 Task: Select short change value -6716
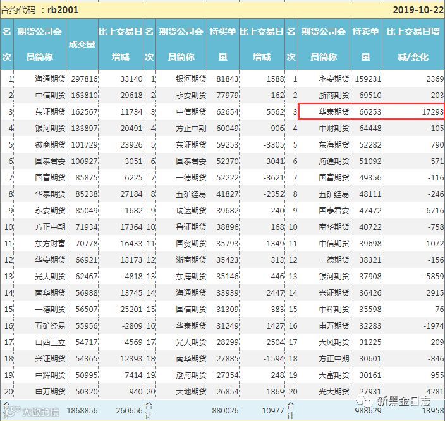[434, 211]
